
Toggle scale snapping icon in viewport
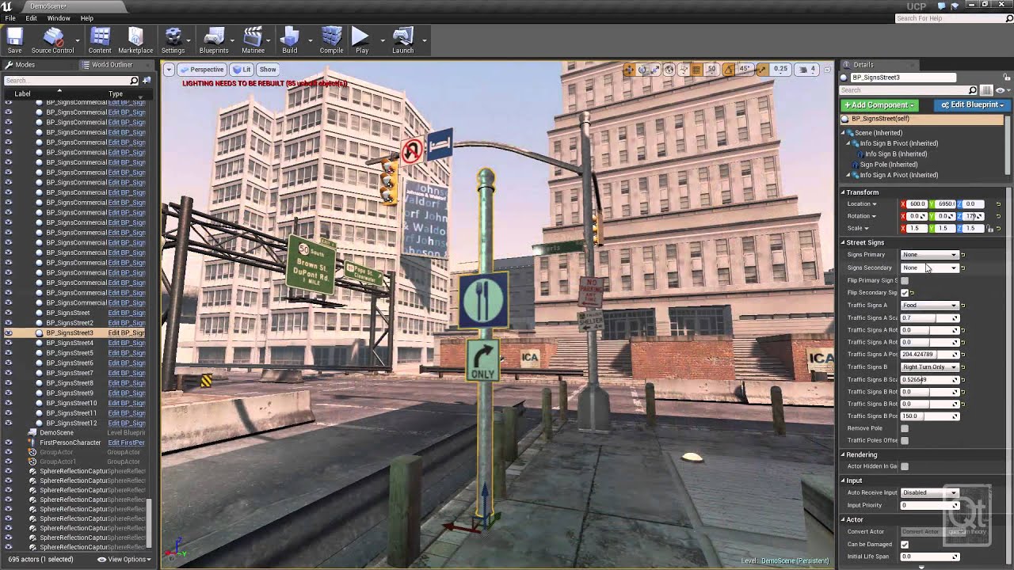pos(762,70)
